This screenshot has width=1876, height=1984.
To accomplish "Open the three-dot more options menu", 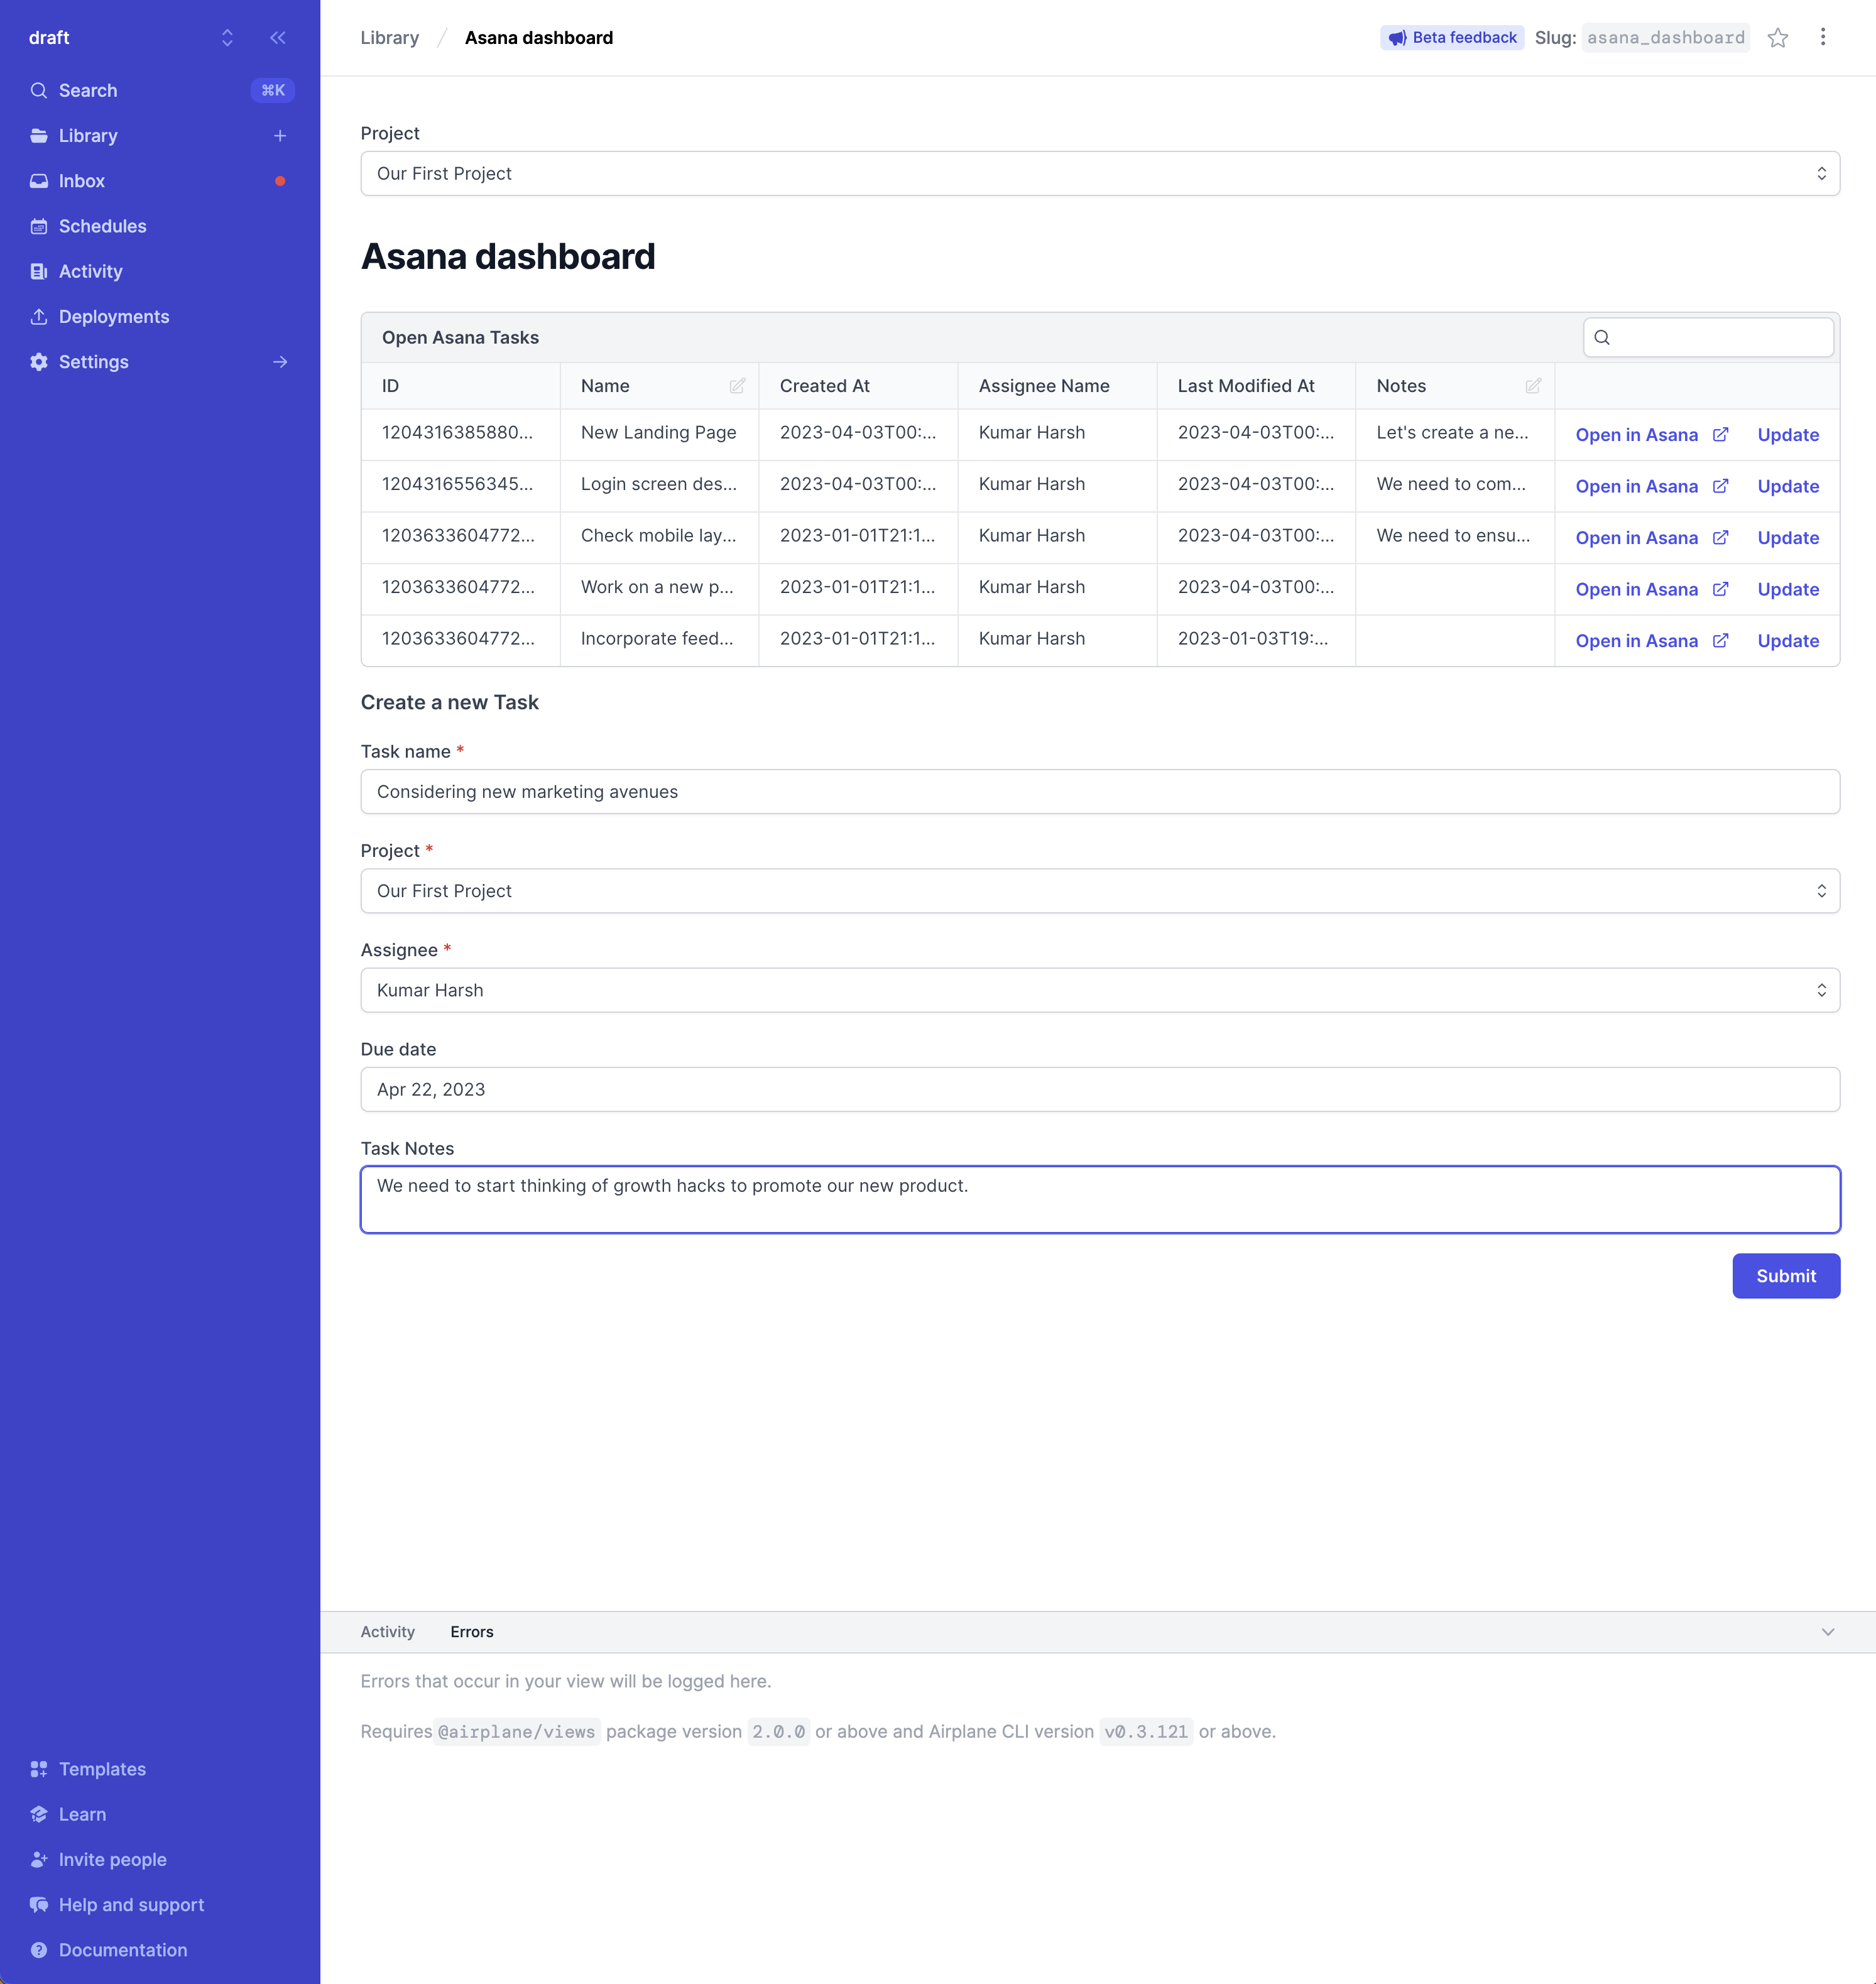I will click(1823, 37).
